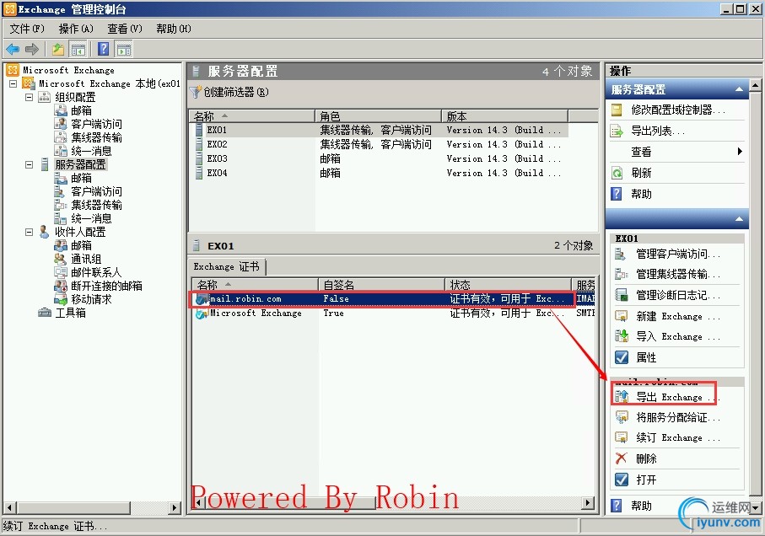Select 客户端访问 under 组织配置
Viewport: 765px width, 536px height.
pyautogui.click(x=97, y=124)
